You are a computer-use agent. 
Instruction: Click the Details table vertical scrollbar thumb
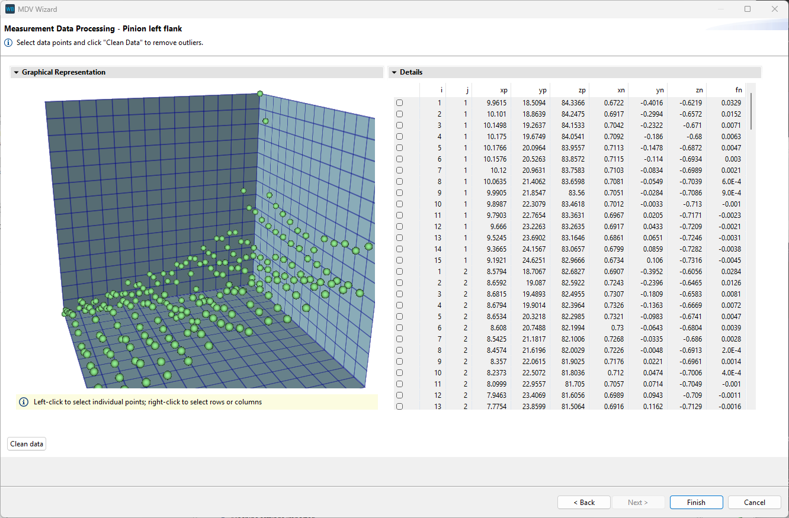pyautogui.click(x=752, y=111)
